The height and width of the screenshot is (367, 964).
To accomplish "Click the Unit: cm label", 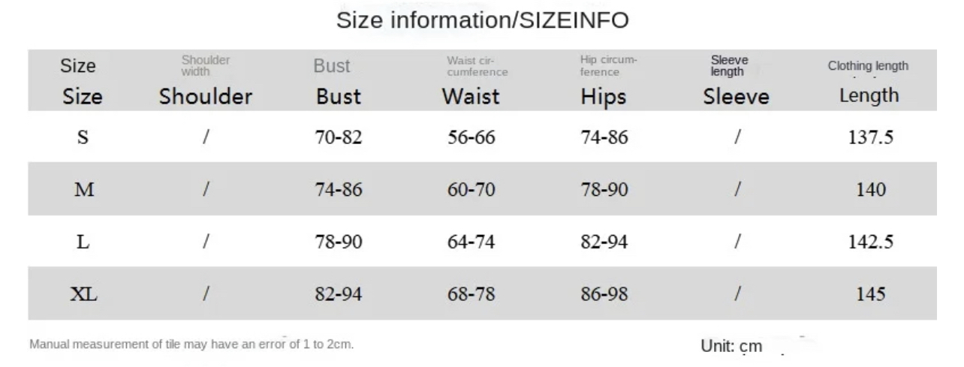I will [x=731, y=346].
